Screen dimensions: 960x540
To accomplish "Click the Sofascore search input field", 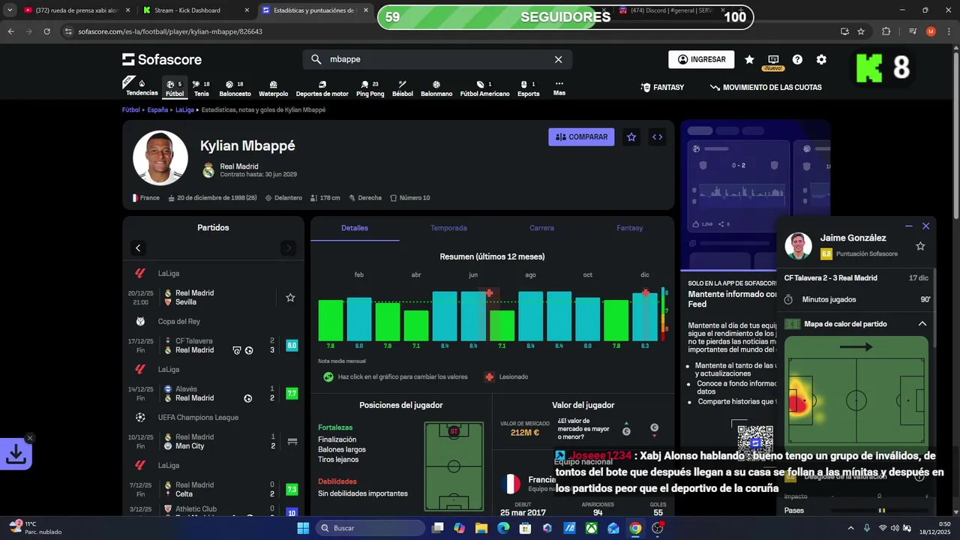I will 437,59.
